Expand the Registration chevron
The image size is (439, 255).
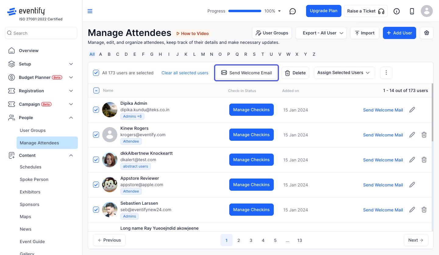[x=71, y=91]
